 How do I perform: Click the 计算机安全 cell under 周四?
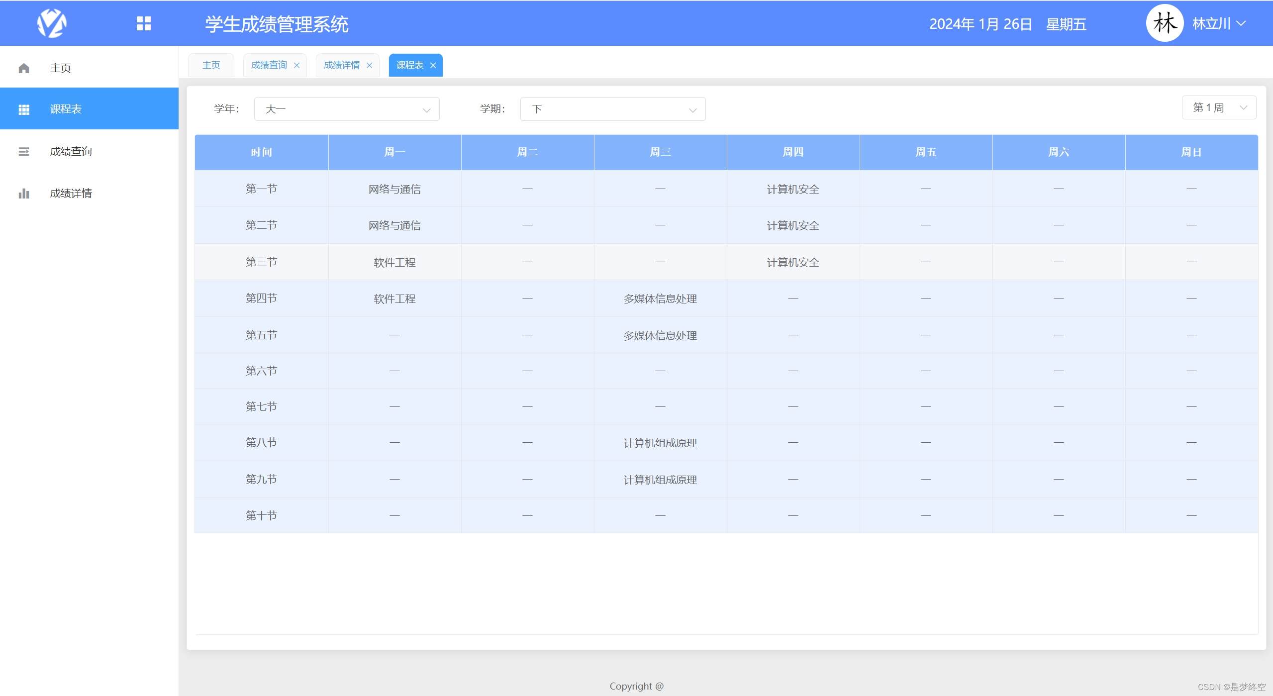pyautogui.click(x=792, y=189)
